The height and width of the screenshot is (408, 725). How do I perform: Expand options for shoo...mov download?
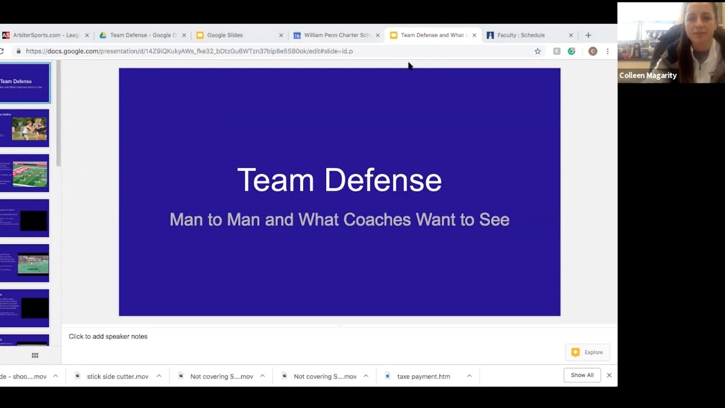coord(56,376)
